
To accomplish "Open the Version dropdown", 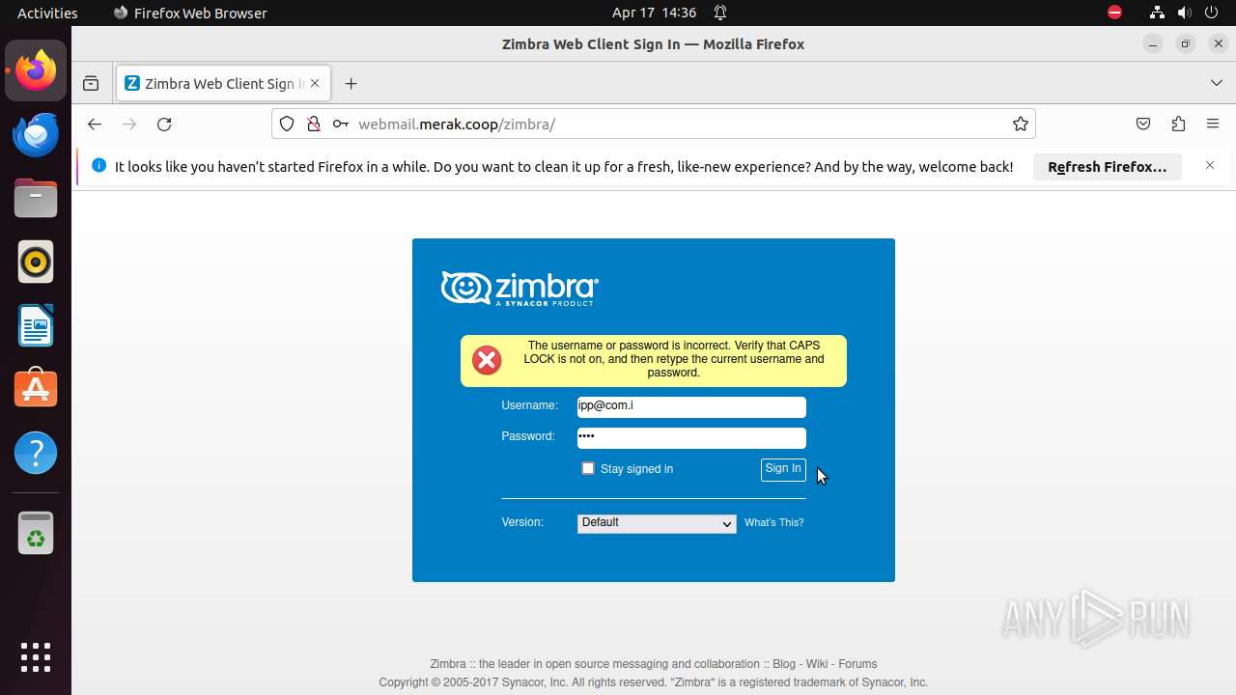I will pyautogui.click(x=657, y=523).
